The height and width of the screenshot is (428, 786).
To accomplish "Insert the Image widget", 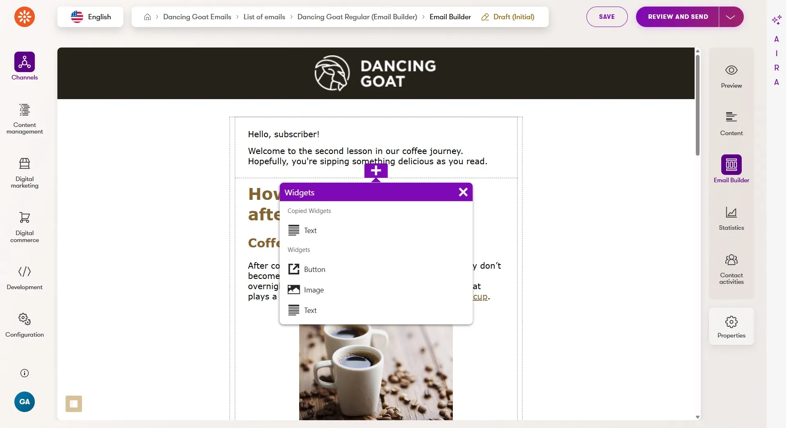I will (376, 290).
